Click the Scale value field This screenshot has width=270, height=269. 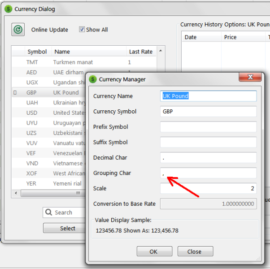[x=208, y=188]
